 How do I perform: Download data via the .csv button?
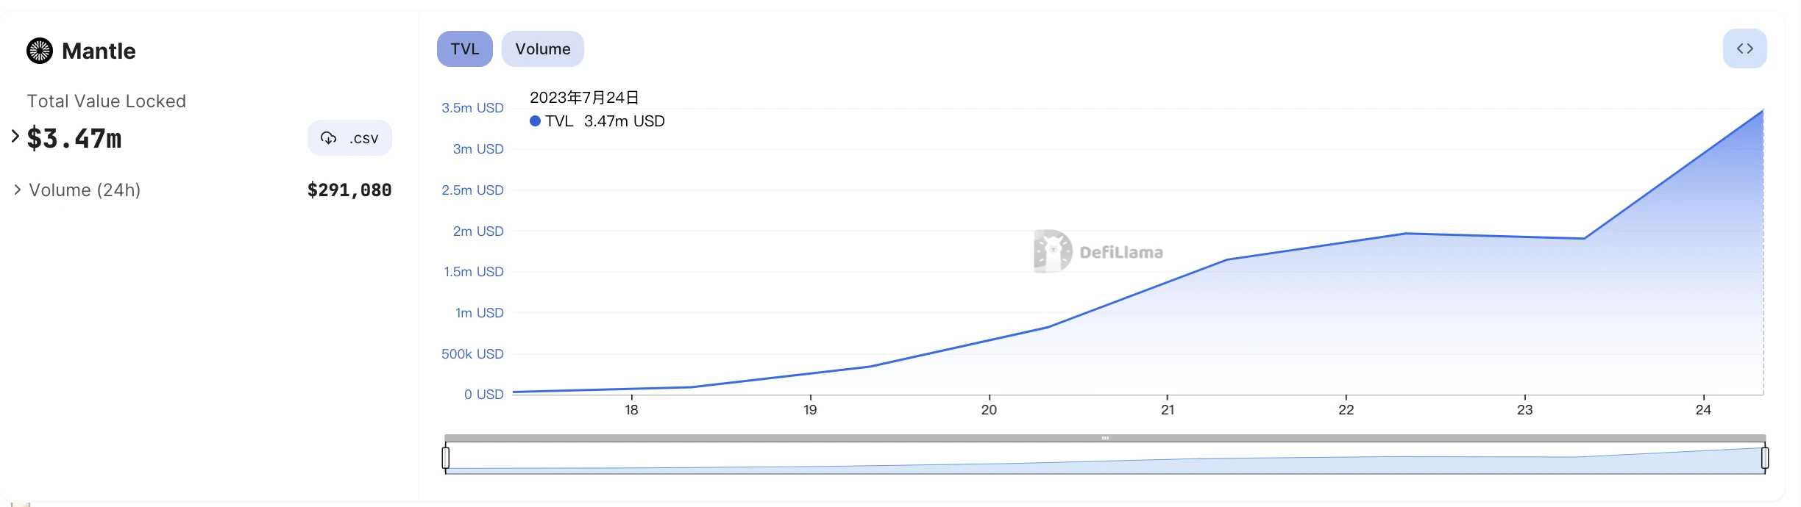point(349,138)
